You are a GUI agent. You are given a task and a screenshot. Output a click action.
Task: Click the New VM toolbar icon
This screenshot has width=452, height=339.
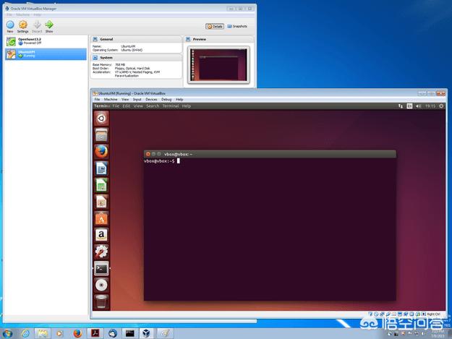[x=10, y=25]
